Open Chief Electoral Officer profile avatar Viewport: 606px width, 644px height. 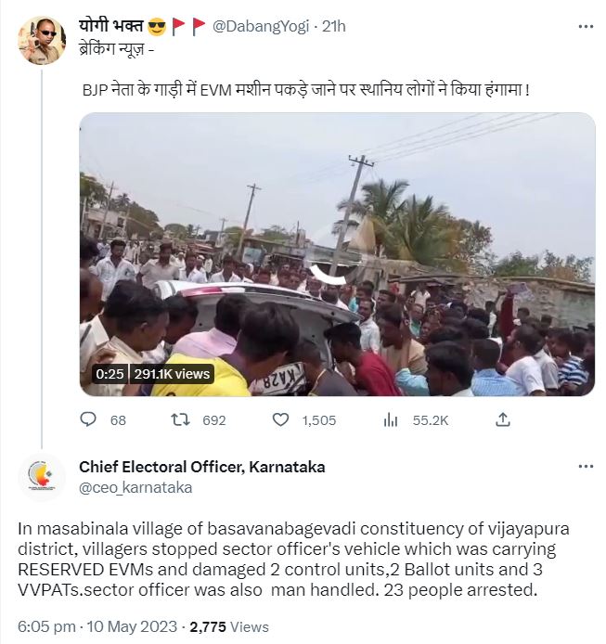click(42, 477)
